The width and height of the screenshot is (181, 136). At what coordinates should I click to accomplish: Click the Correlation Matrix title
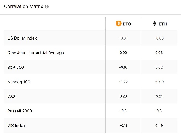[x=24, y=6]
